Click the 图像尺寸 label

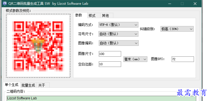click(x=86, y=54)
